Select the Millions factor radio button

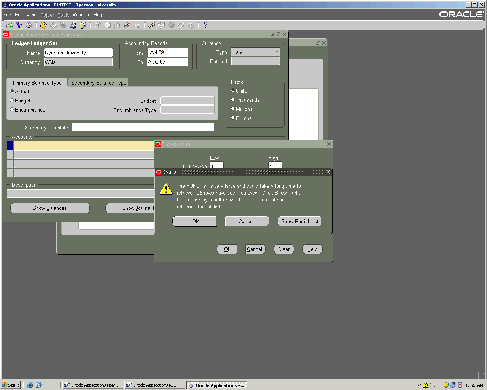pos(233,109)
